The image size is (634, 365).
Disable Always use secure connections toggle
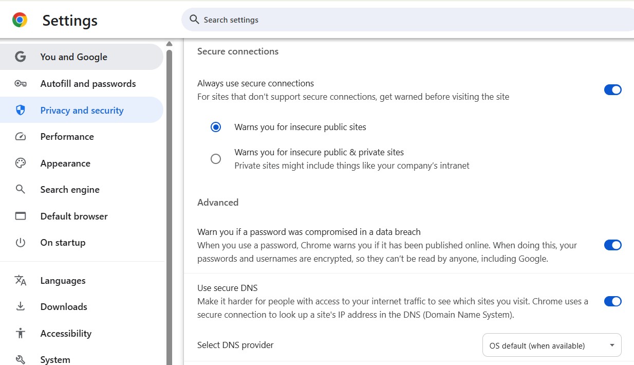click(x=612, y=90)
